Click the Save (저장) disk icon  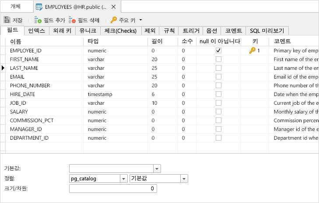click(7, 20)
